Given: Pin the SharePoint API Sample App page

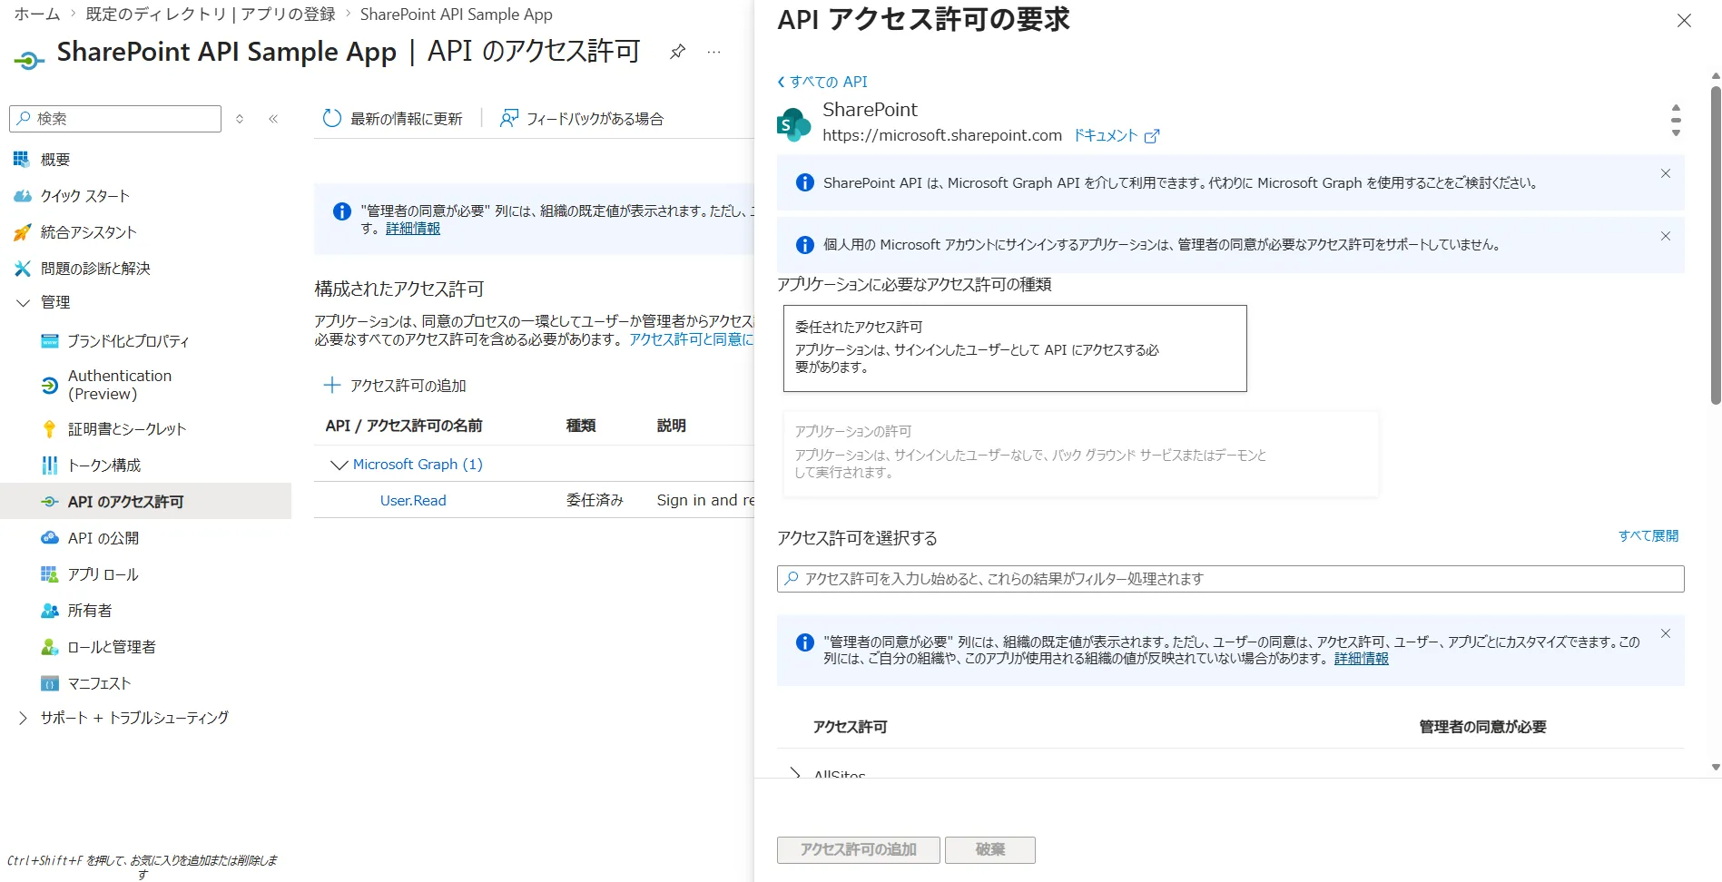Looking at the screenshot, I should coord(677,52).
